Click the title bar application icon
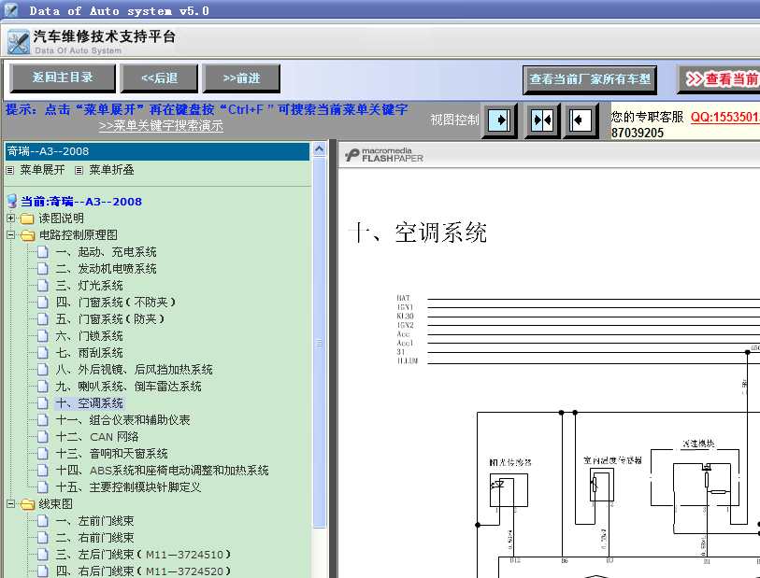 click(10, 10)
